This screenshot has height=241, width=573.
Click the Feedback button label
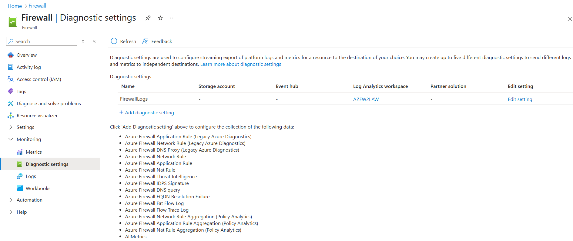point(162,41)
